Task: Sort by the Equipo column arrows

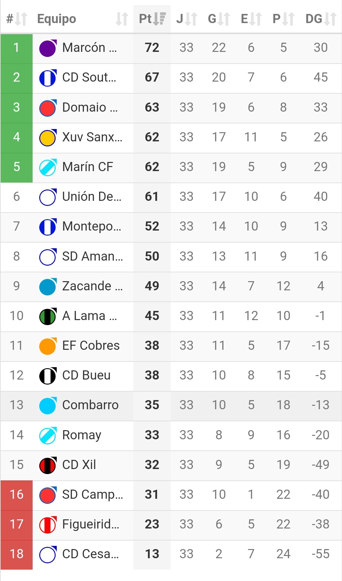Action: pyautogui.click(x=122, y=19)
